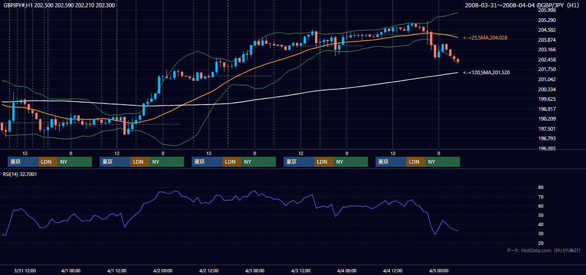Click the LDN session block for 4/4
Image resolution: width=586 pixels, height=275 pixels.
pyautogui.click(x=416, y=162)
